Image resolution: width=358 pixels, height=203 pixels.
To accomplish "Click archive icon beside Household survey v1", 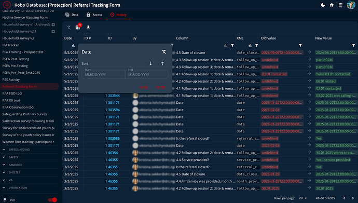I will (53, 24).
